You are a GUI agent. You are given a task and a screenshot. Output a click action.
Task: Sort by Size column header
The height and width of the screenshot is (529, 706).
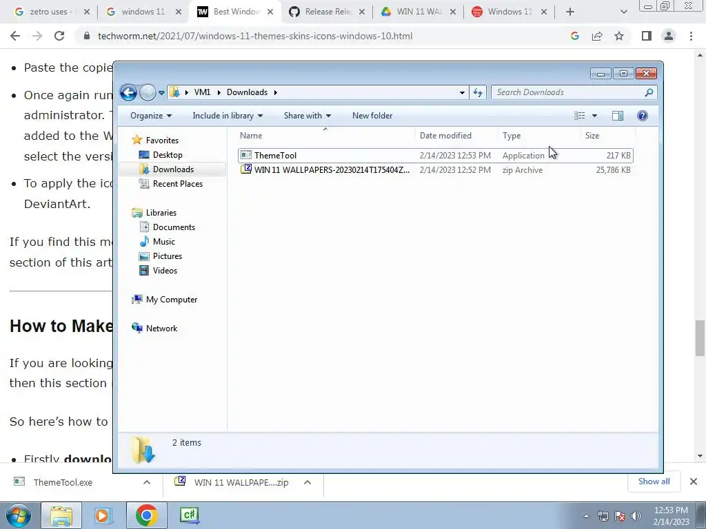coord(608,136)
